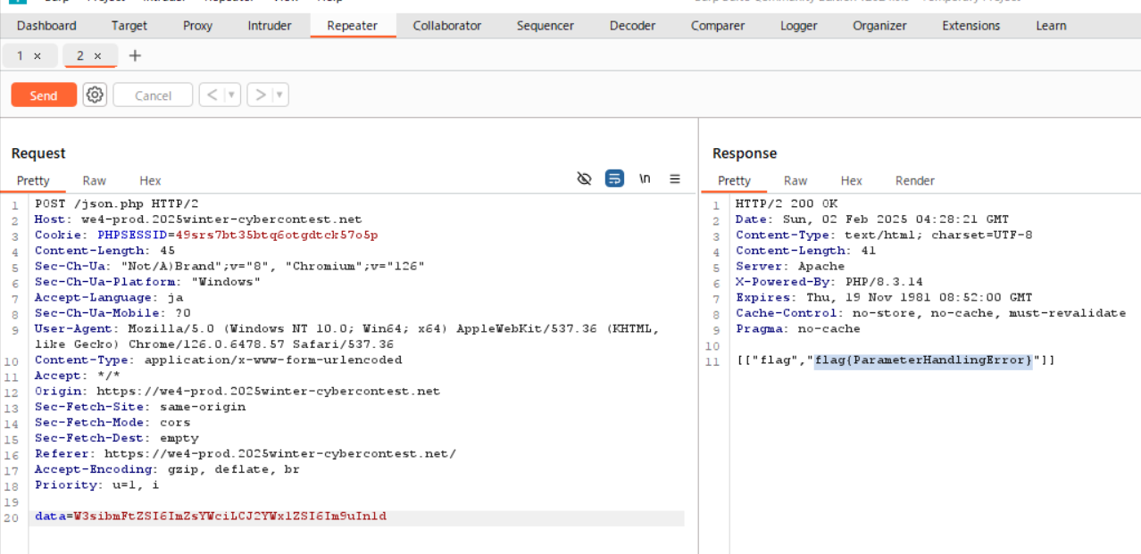The image size is (1141, 554).
Task: Switch to the Proxy tab
Action: point(197,26)
